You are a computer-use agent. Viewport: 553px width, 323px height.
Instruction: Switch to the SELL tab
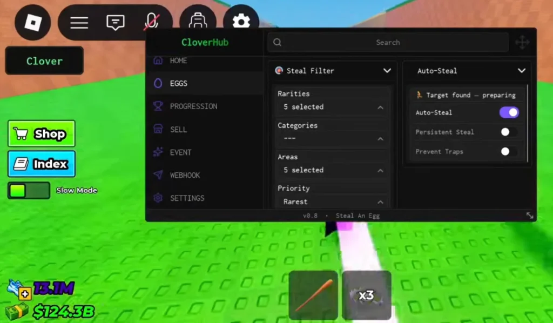pyautogui.click(x=205, y=129)
